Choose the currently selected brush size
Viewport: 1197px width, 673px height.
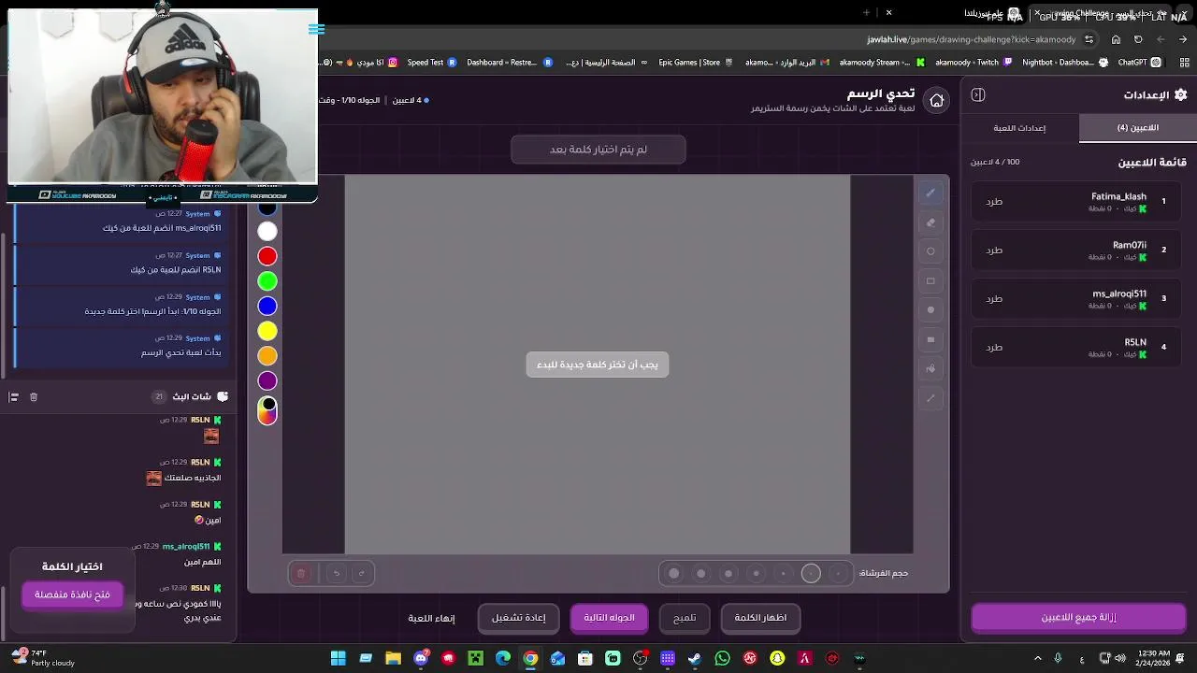811,573
